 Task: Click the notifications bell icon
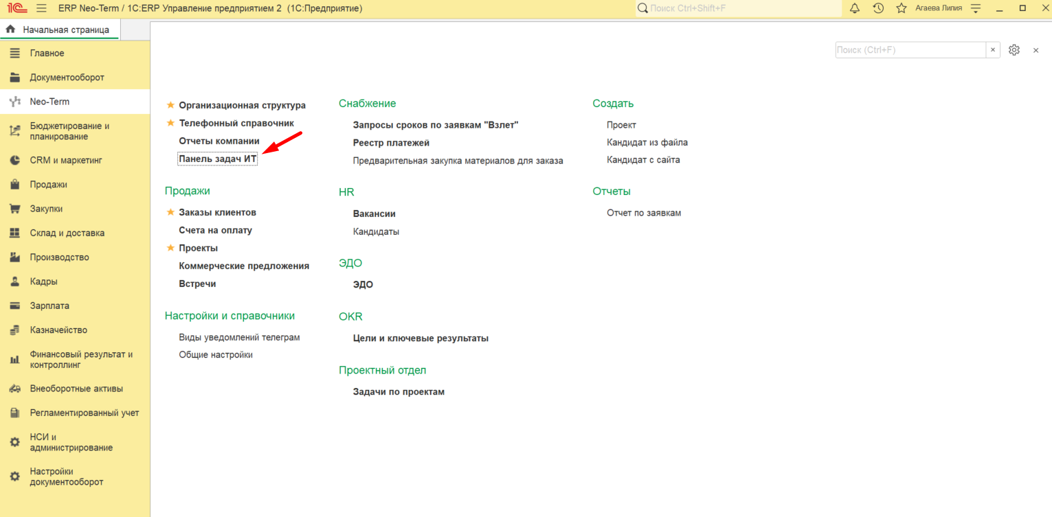[855, 8]
